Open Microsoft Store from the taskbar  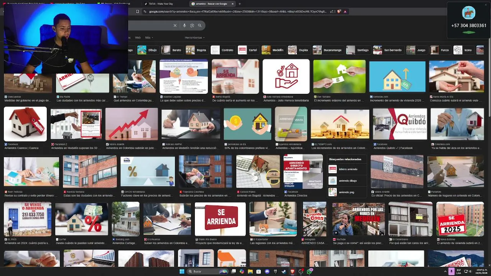259,271
